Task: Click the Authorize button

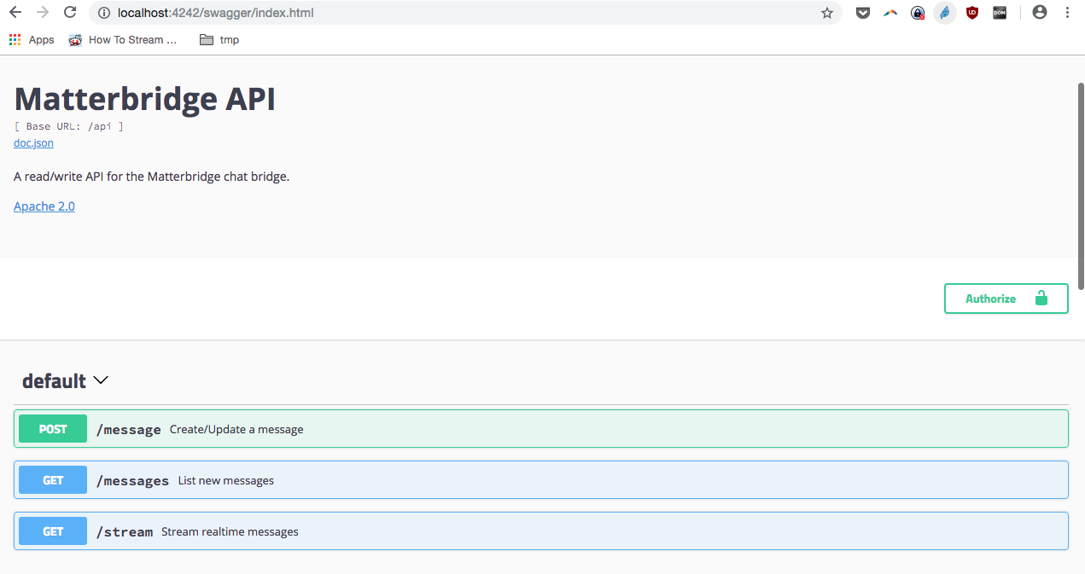Action: 1006,299
